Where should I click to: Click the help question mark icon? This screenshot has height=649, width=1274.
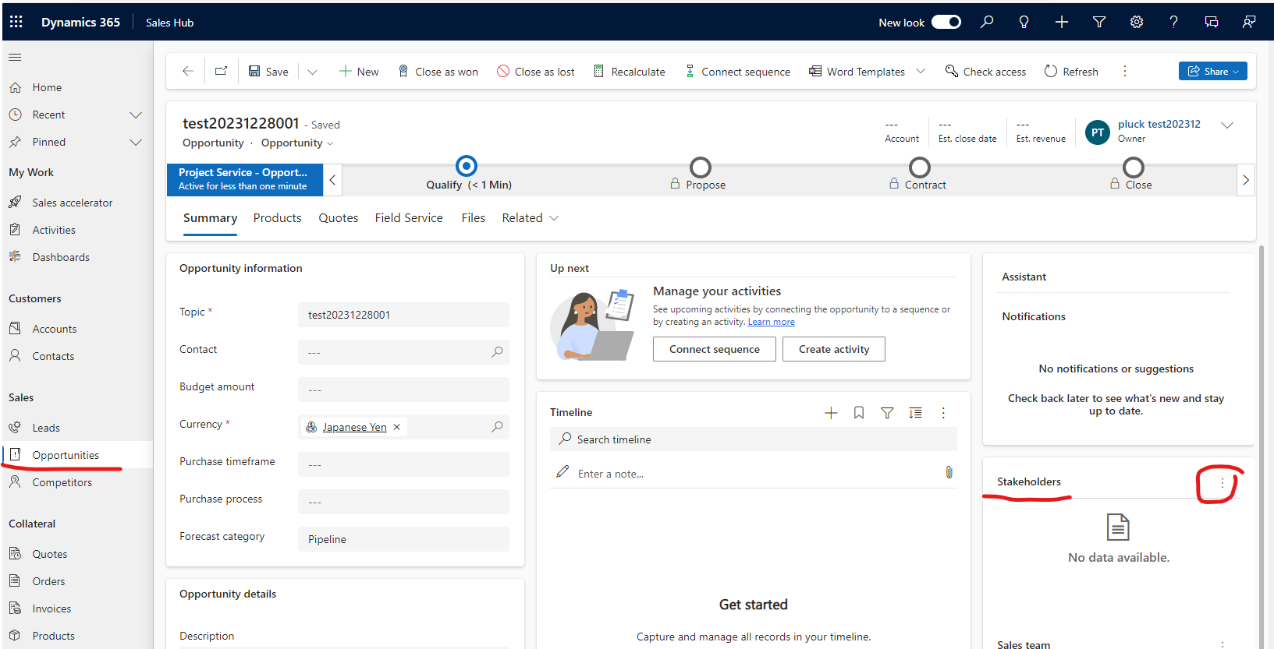pyautogui.click(x=1174, y=22)
